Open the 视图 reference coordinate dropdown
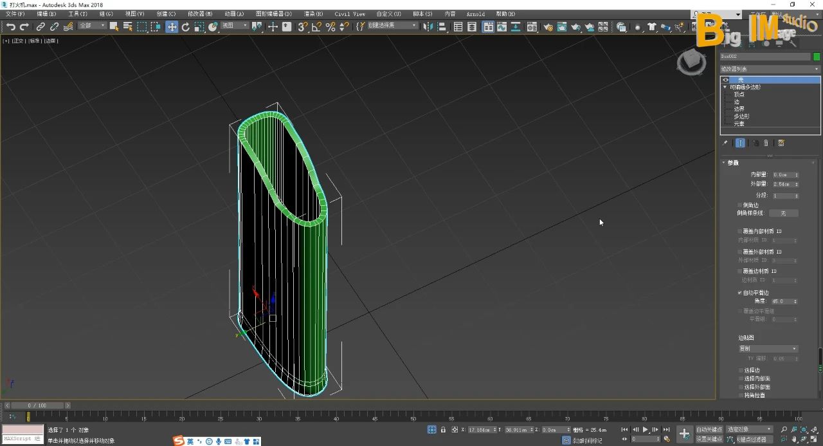This screenshot has width=823, height=446. (235, 26)
